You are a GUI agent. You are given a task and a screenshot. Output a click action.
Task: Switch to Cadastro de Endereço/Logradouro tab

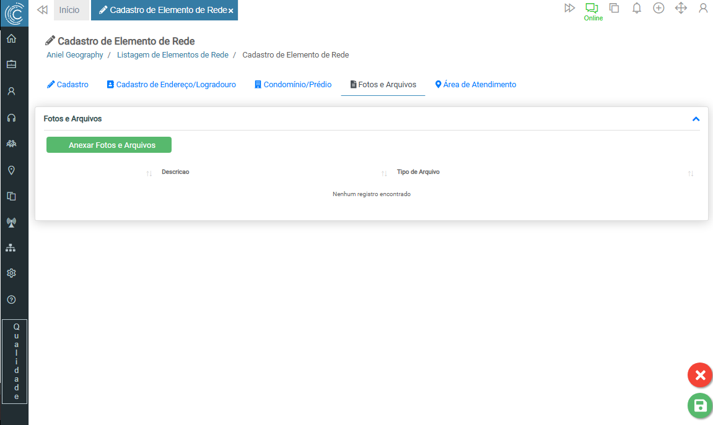[171, 85]
